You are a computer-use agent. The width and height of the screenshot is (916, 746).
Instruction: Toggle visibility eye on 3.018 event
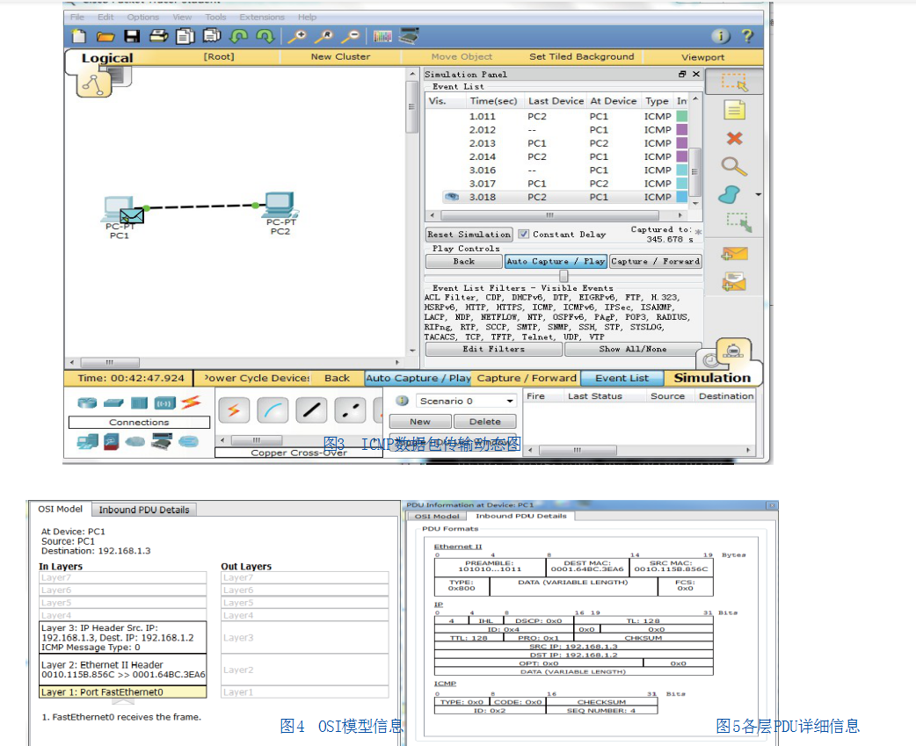point(452,197)
